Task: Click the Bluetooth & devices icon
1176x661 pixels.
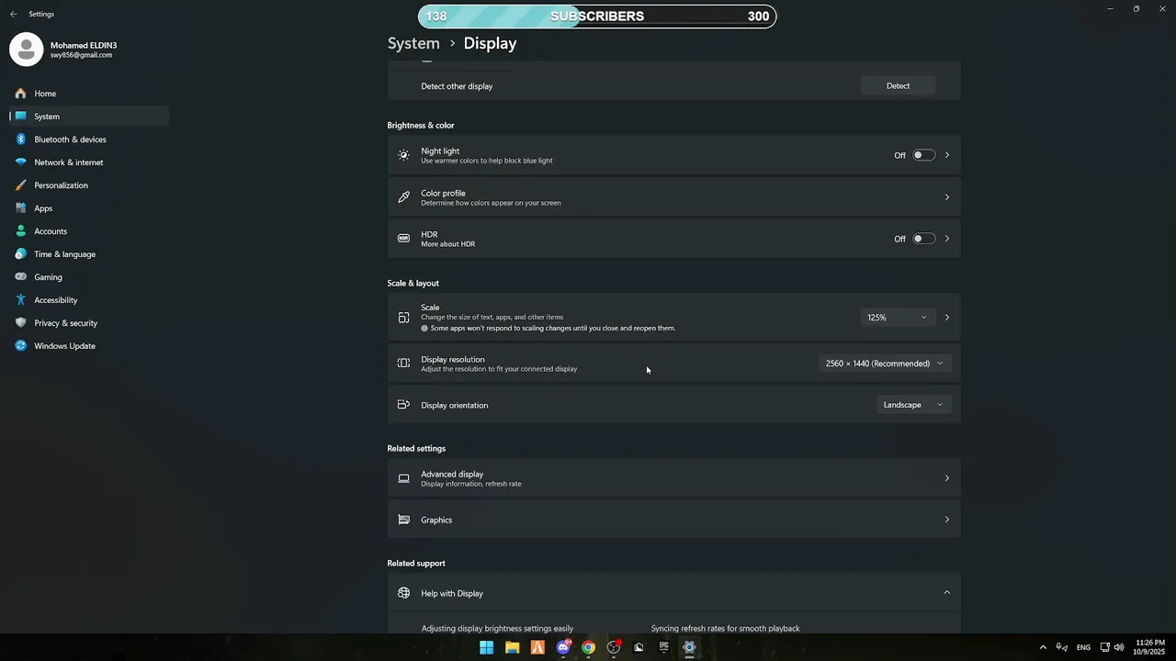Action: tap(20, 140)
